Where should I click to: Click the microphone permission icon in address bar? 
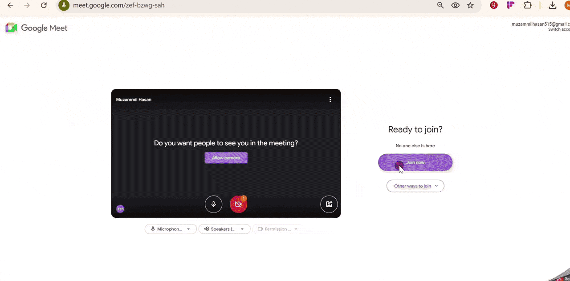[x=64, y=5]
